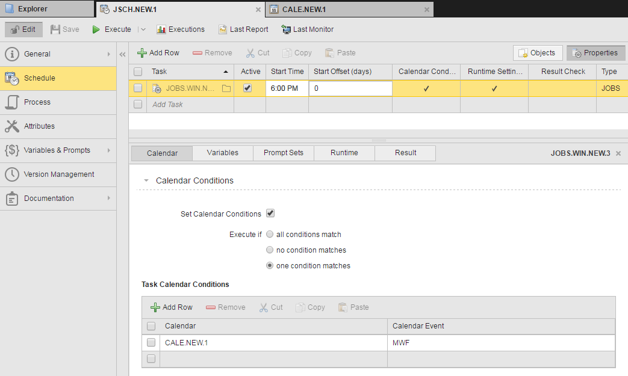Open the Attributes sidebar page
Image resolution: width=628 pixels, height=376 pixels.
58,126
